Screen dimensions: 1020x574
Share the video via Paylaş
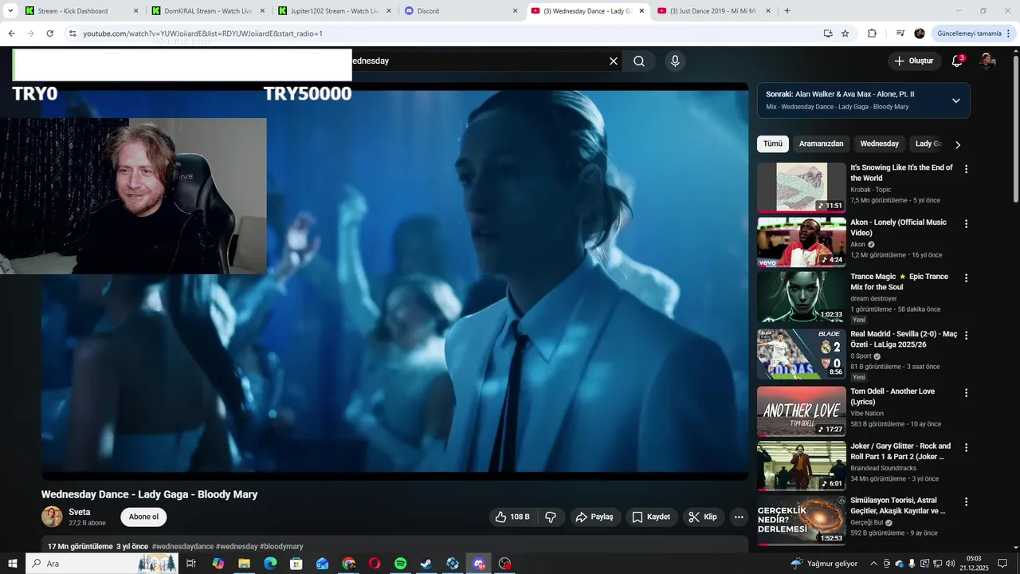[x=594, y=517]
